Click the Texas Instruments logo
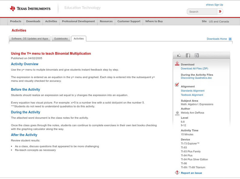Viewport: 240px width, 179px height. pos(30,8)
